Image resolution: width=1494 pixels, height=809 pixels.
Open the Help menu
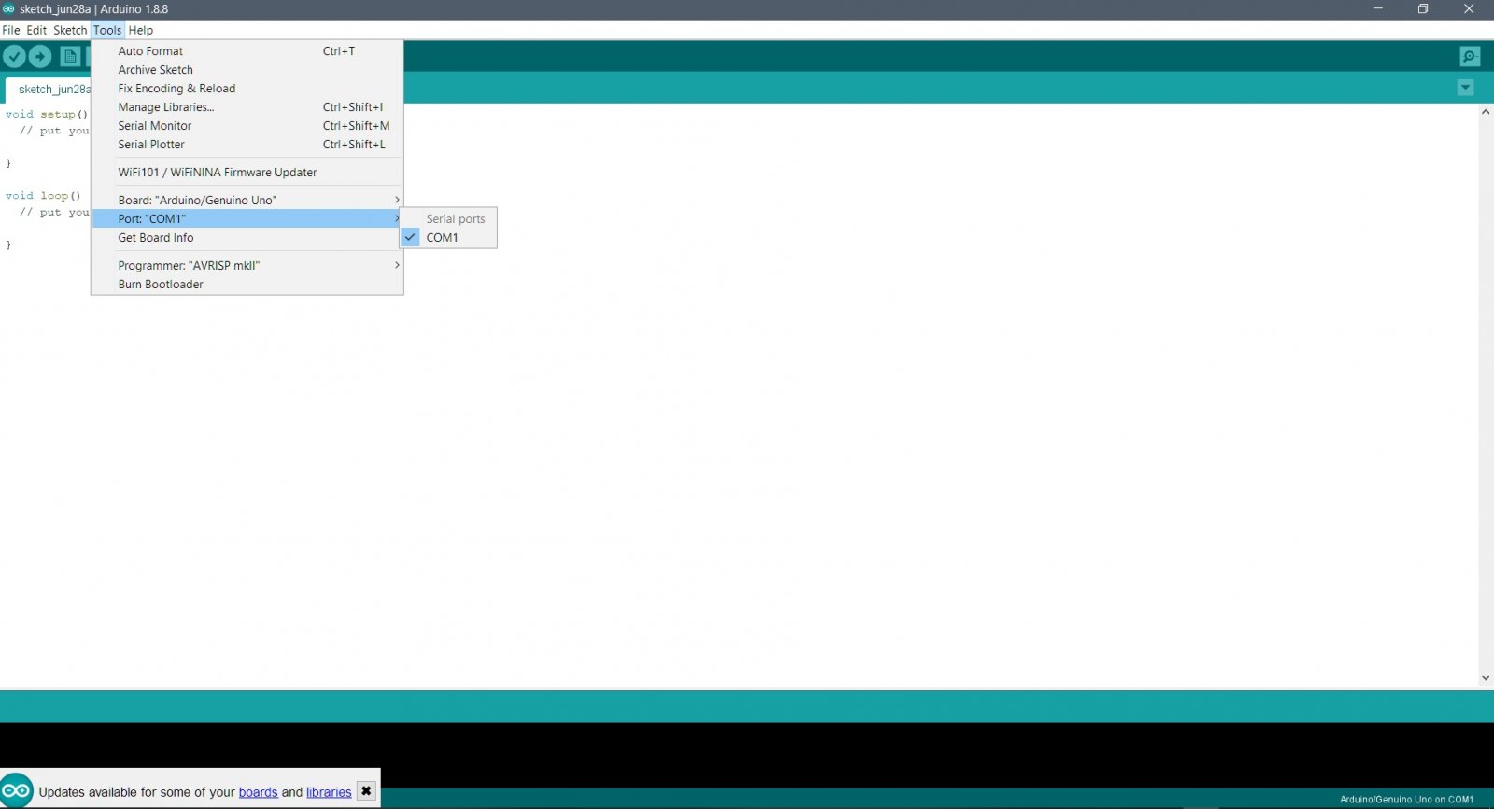click(141, 30)
